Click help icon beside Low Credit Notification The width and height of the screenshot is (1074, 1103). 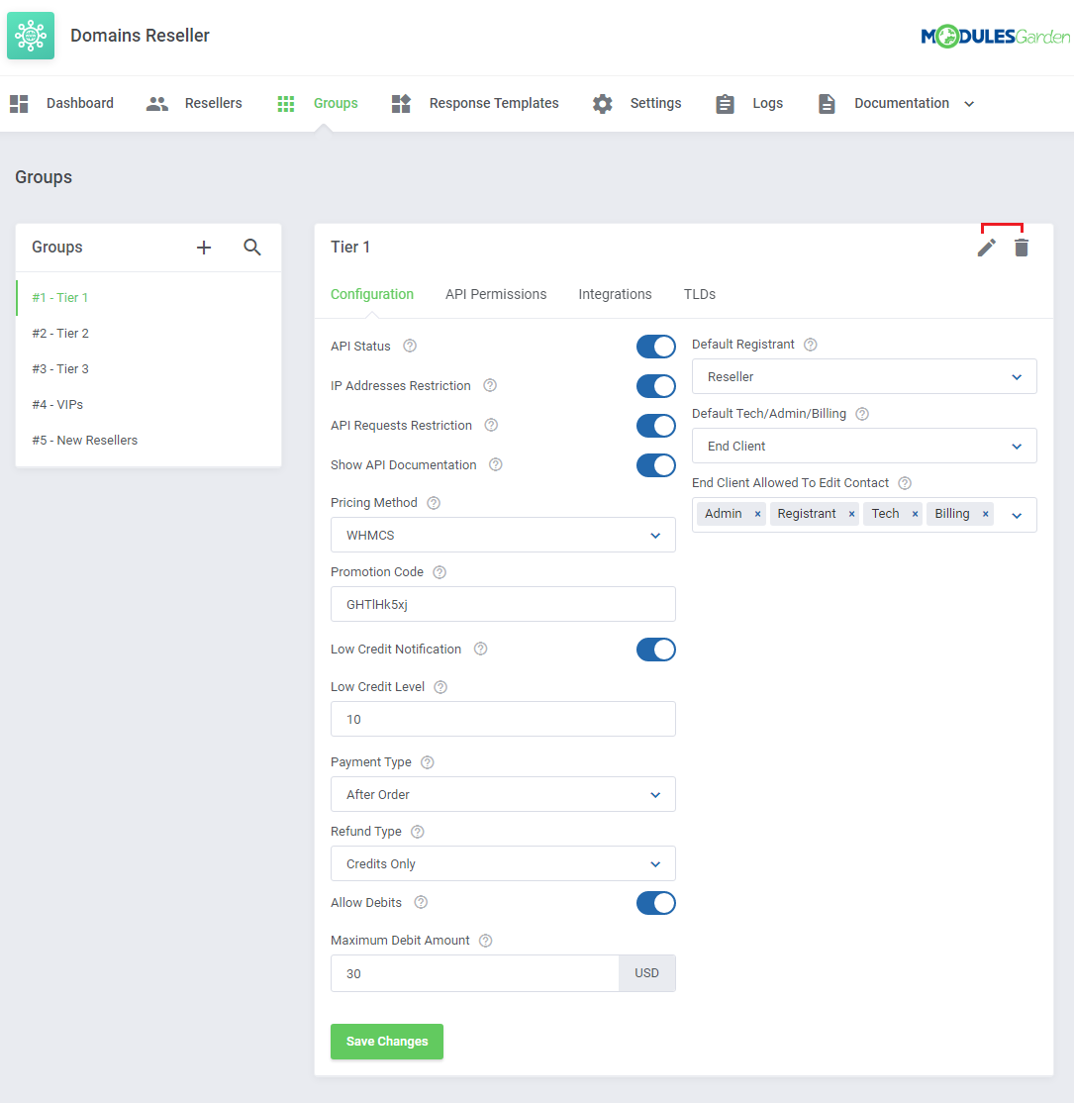[x=481, y=649]
